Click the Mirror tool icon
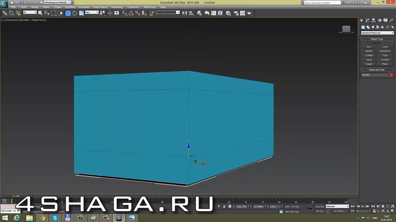This screenshot has height=222, width=396. point(185,13)
